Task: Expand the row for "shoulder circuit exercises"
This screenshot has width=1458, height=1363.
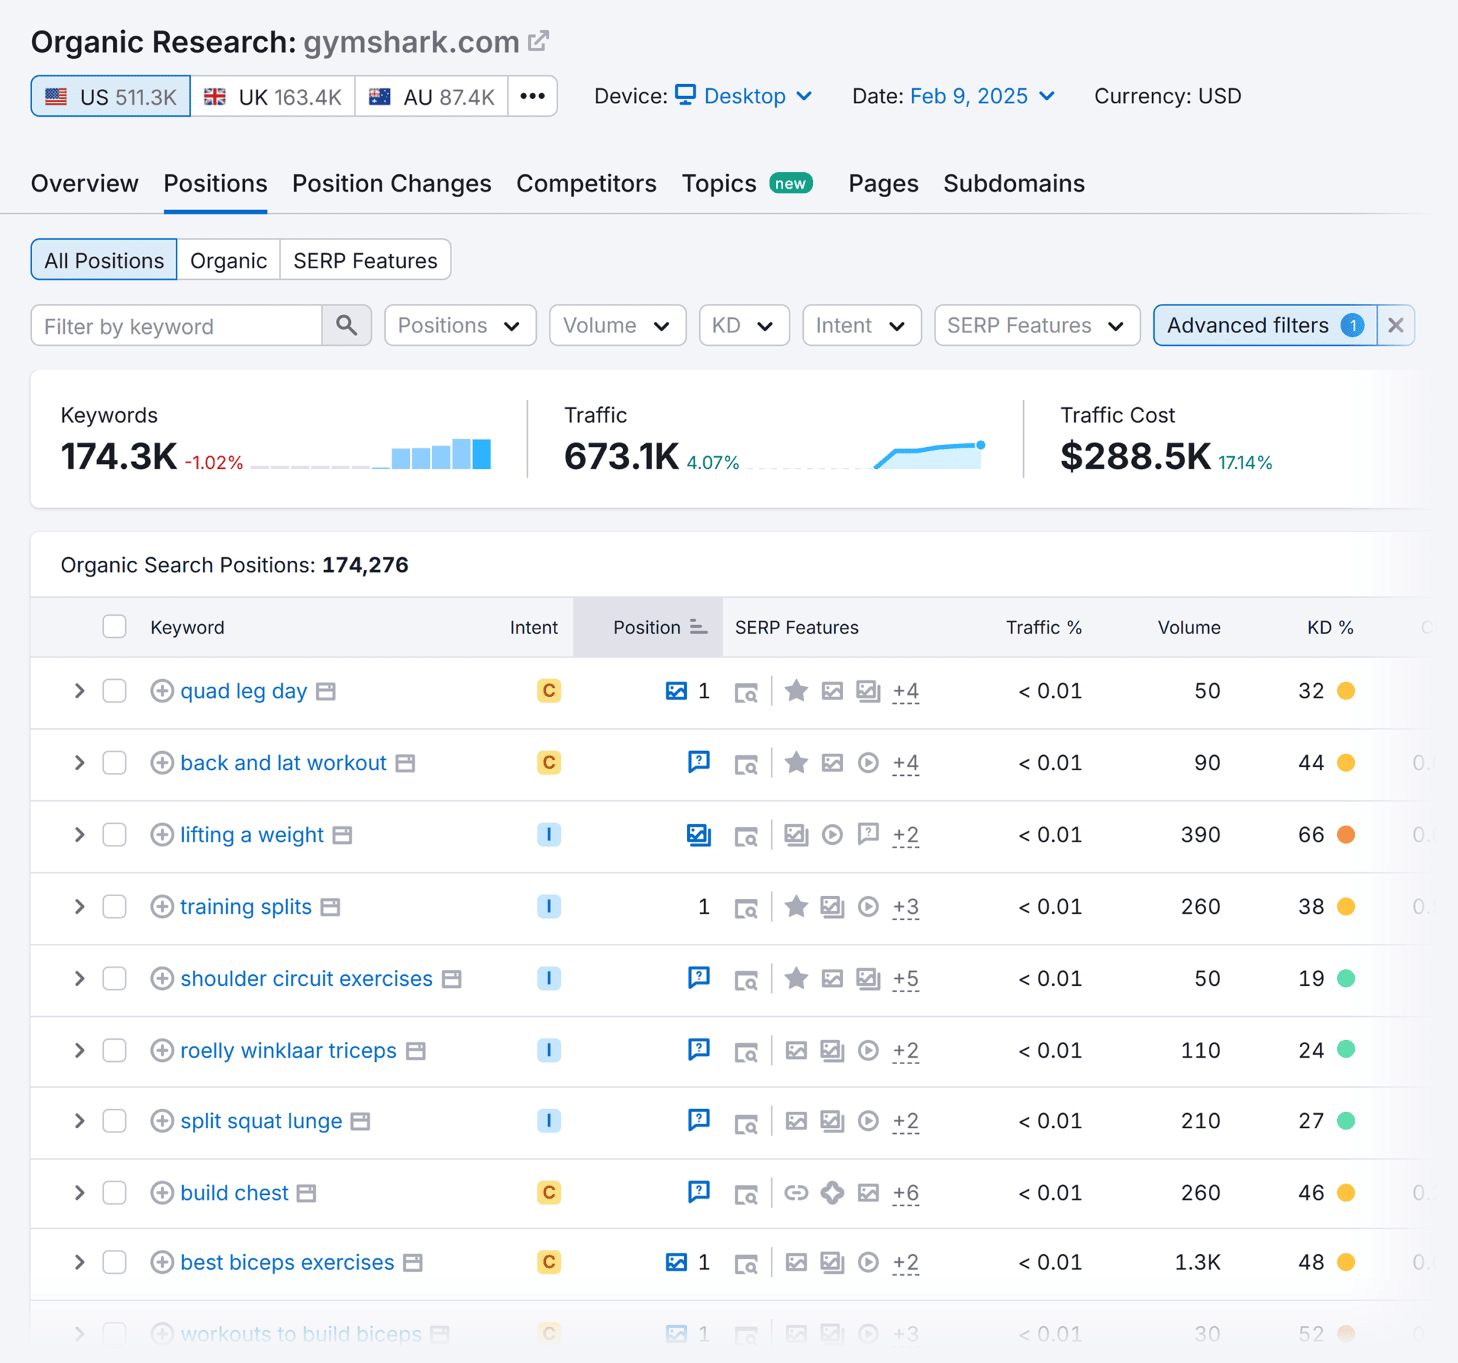Action: click(x=79, y=979)
